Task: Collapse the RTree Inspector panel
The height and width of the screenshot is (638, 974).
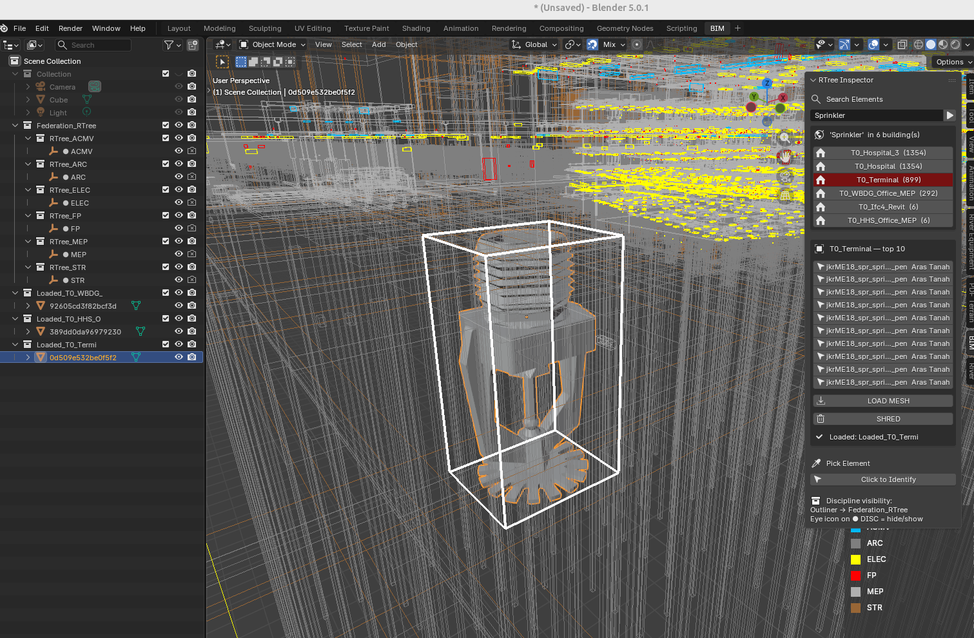Action: pos(813,80)
